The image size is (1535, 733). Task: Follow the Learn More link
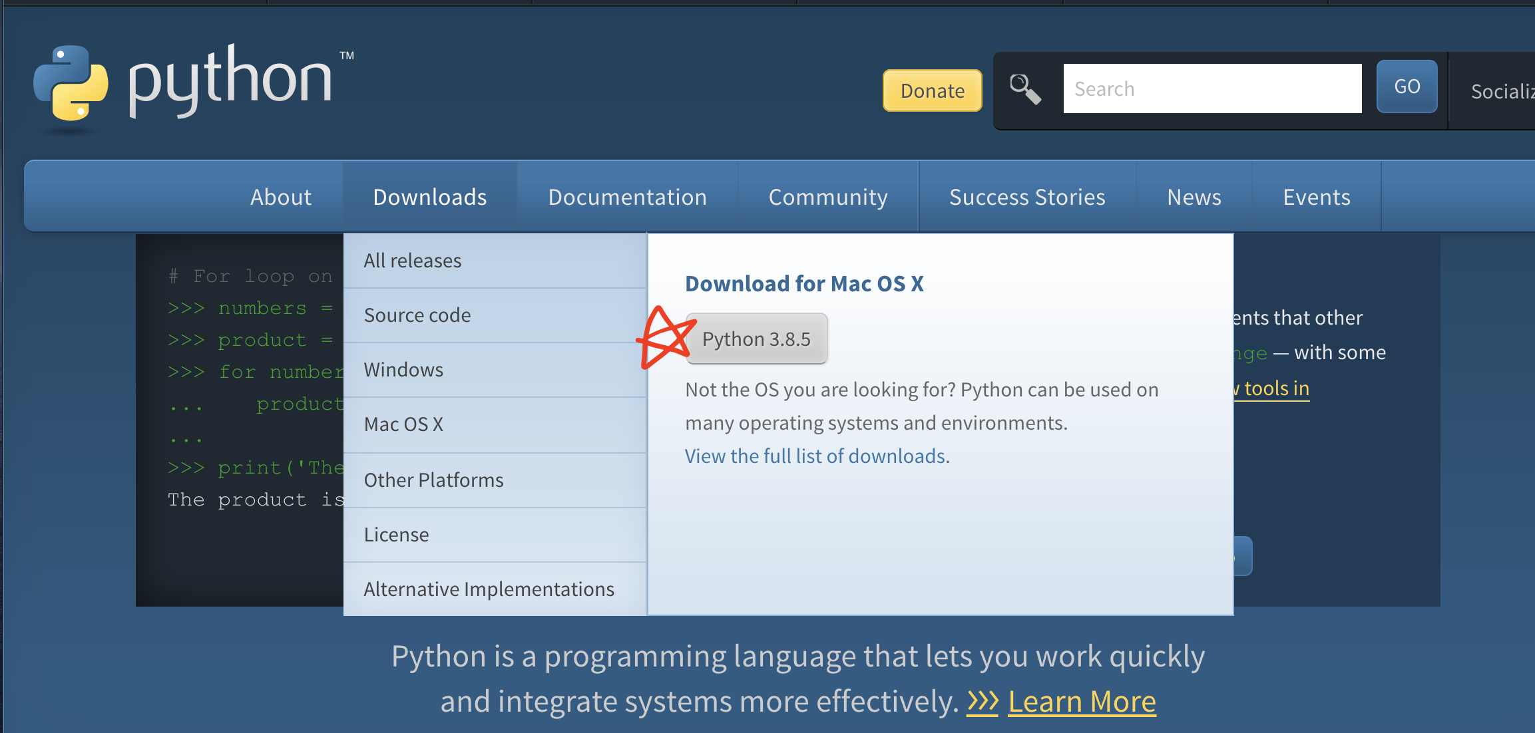point(1082,702)
